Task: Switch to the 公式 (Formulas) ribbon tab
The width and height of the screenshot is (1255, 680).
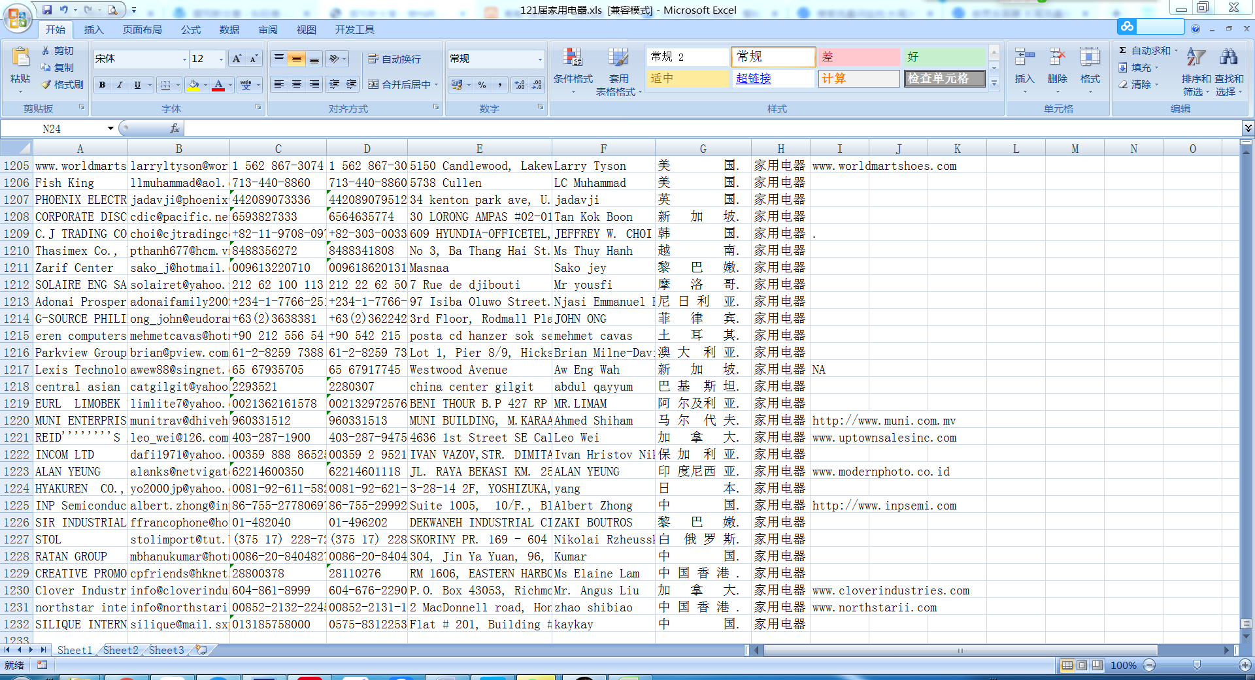Action: click(190, 30)
